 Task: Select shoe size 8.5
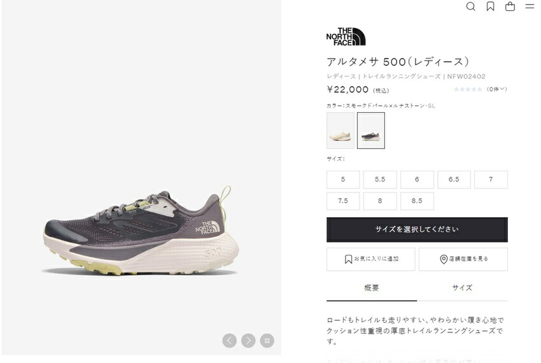pos(417,201)
